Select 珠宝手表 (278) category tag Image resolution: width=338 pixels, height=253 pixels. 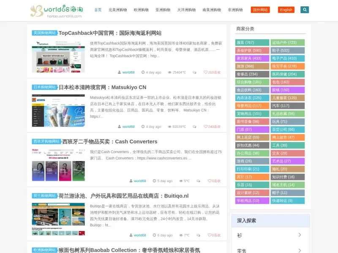pos(288,66)
